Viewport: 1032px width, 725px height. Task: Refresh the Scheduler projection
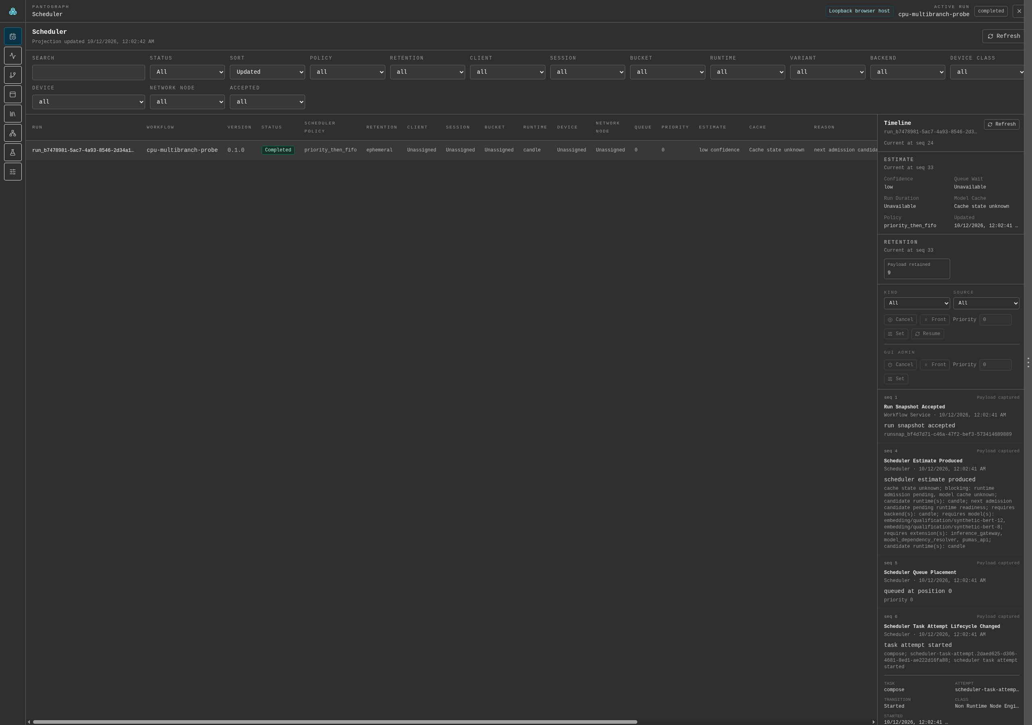1003,36
